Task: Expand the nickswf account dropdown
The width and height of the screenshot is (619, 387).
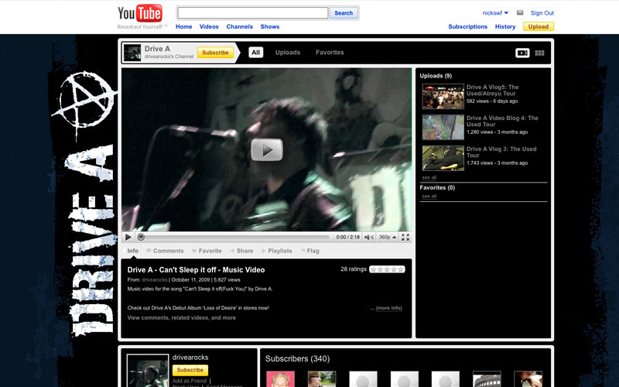Action: point(495,13)
